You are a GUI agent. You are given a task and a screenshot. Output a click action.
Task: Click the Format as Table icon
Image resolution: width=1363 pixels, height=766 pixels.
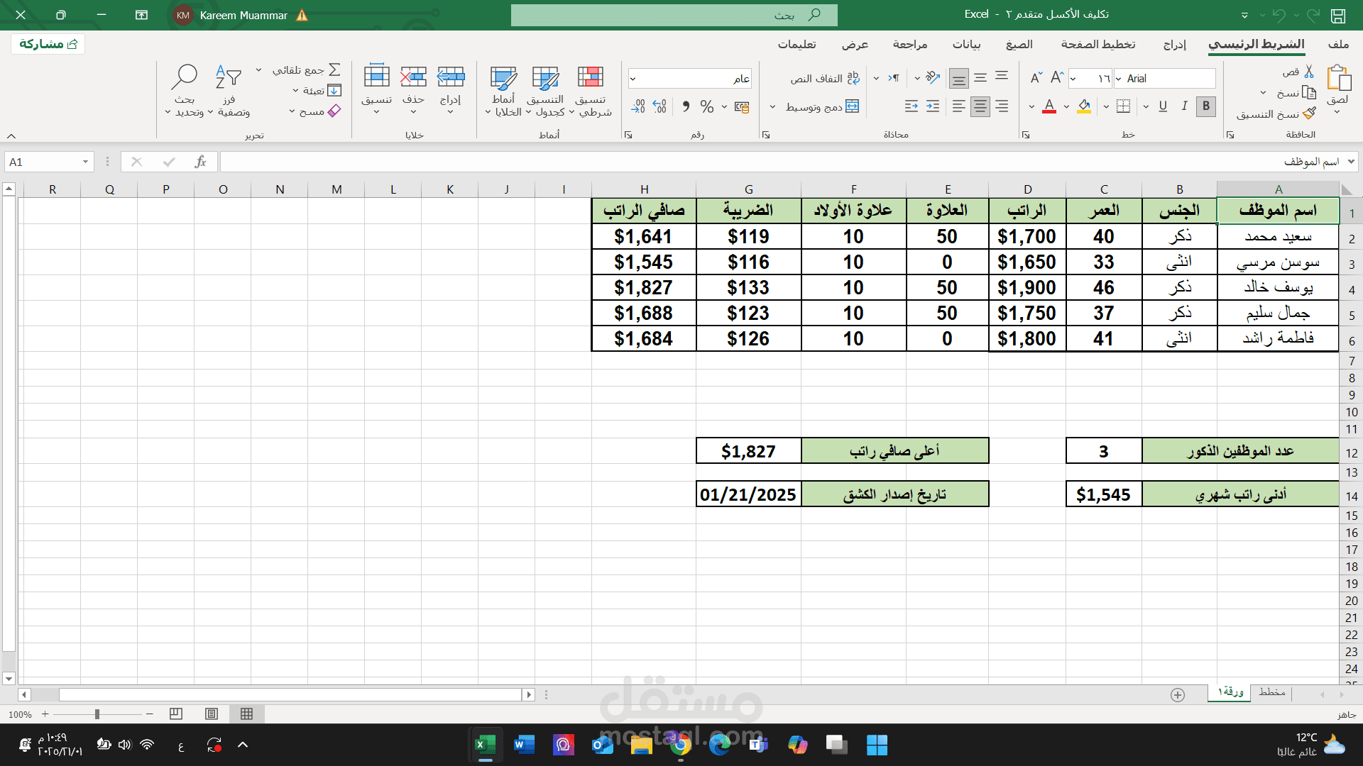click(x=545, y=78)
